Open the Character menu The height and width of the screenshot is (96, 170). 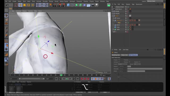tap(79, 1)
